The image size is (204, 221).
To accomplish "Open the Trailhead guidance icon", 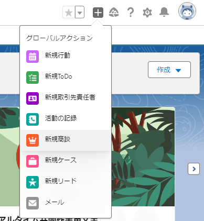I will click(114, 13).
